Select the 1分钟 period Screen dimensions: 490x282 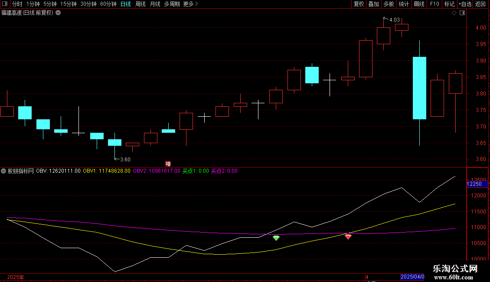tap(33, 4)
